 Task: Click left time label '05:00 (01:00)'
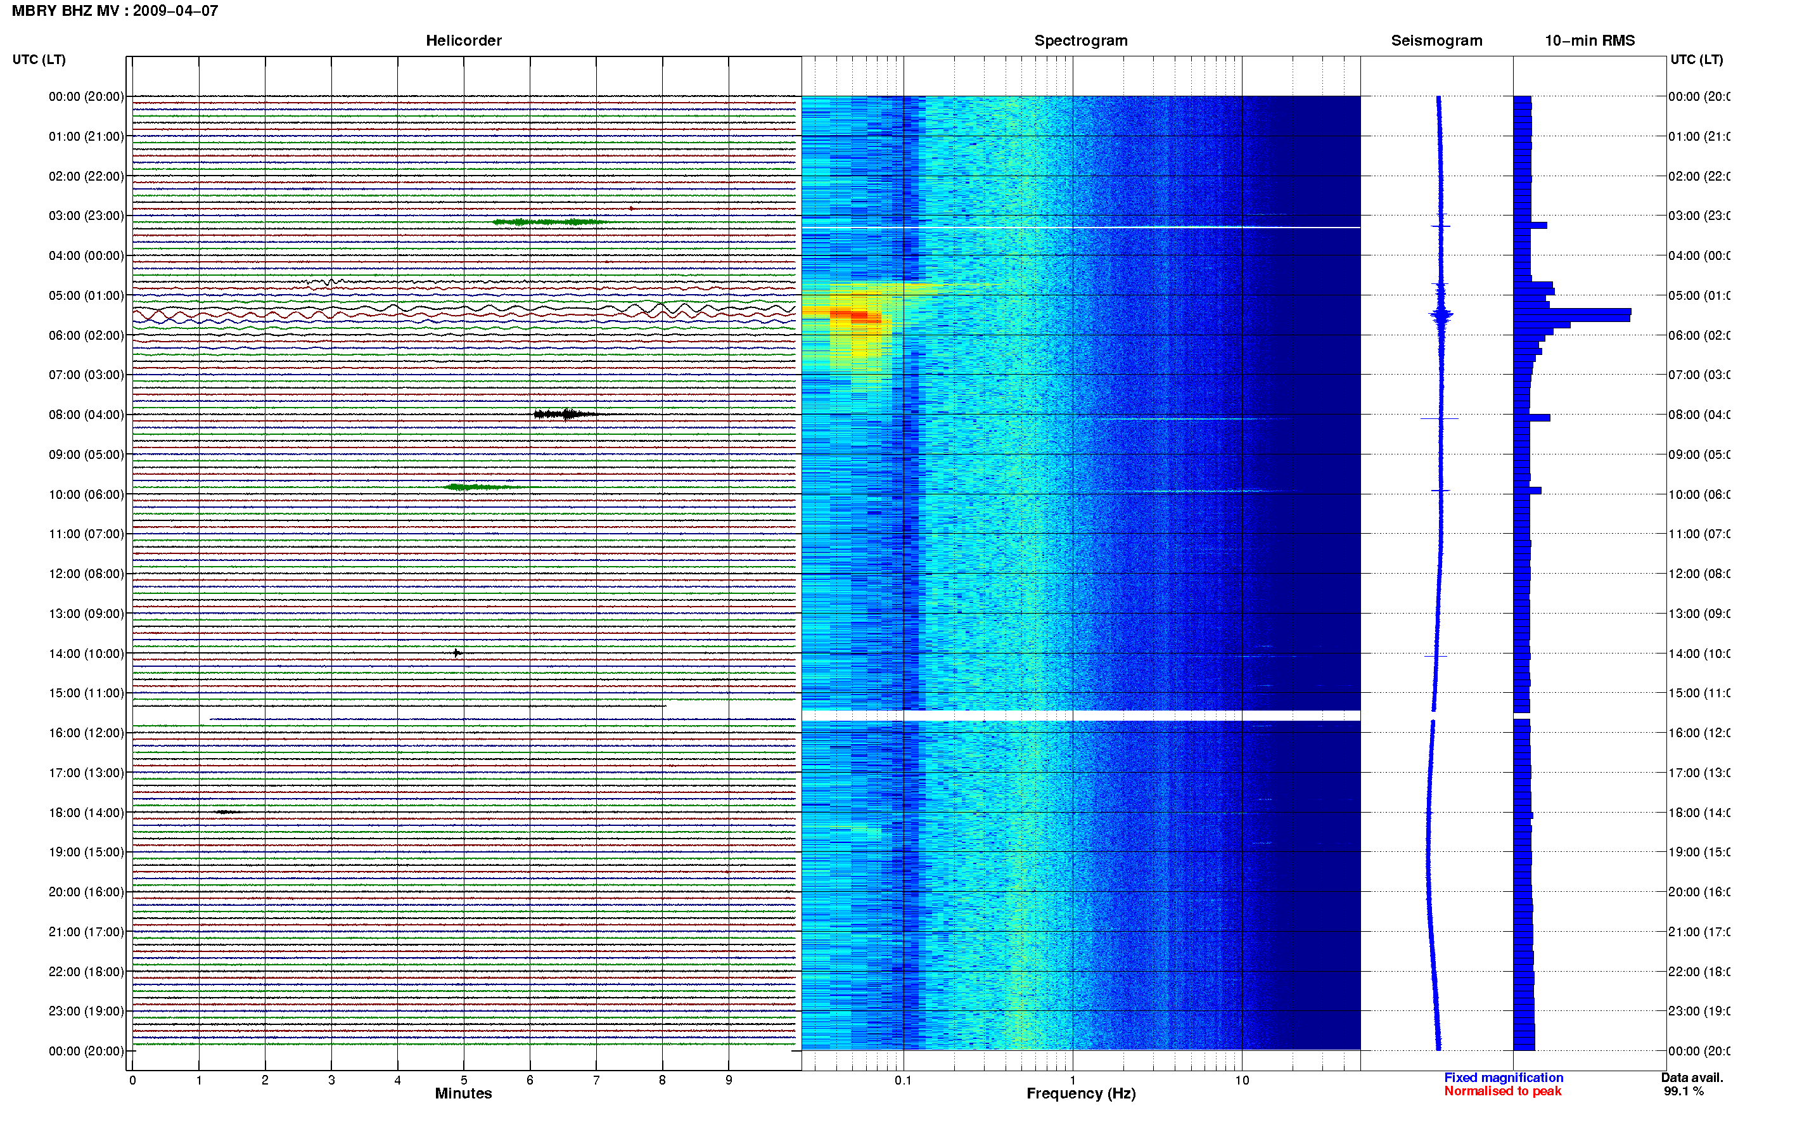86,295
